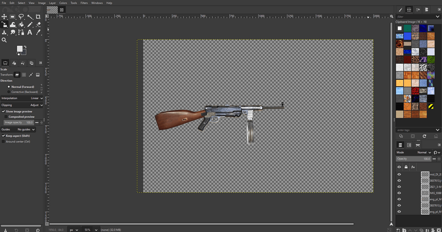
Task: Uncheck Show image preview
Action: point(4,112)
